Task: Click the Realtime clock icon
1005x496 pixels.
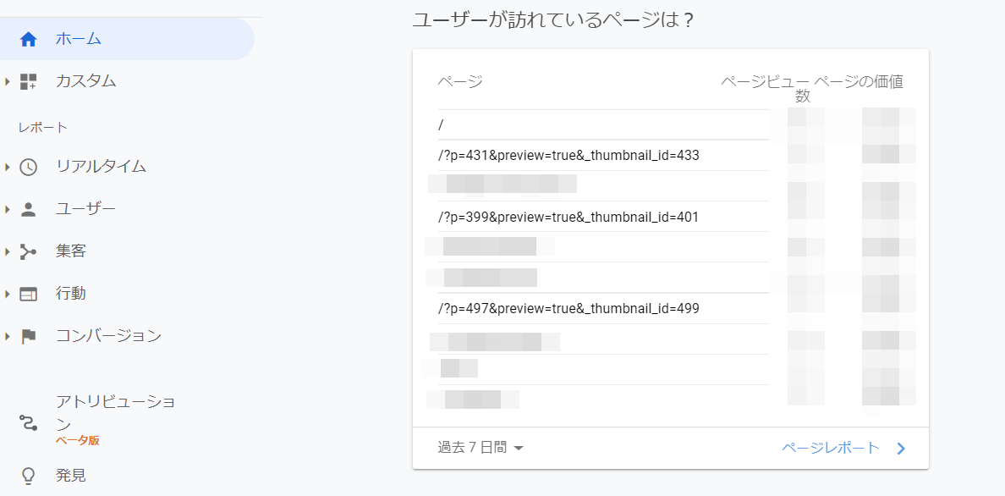Action: point(29,167)
